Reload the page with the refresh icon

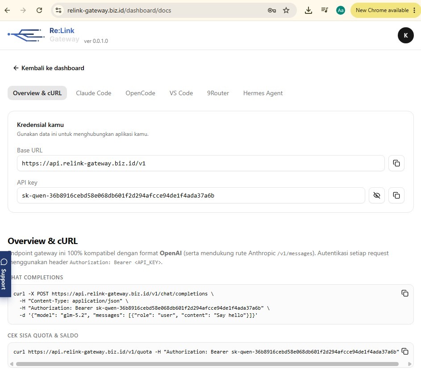point(39,10)
